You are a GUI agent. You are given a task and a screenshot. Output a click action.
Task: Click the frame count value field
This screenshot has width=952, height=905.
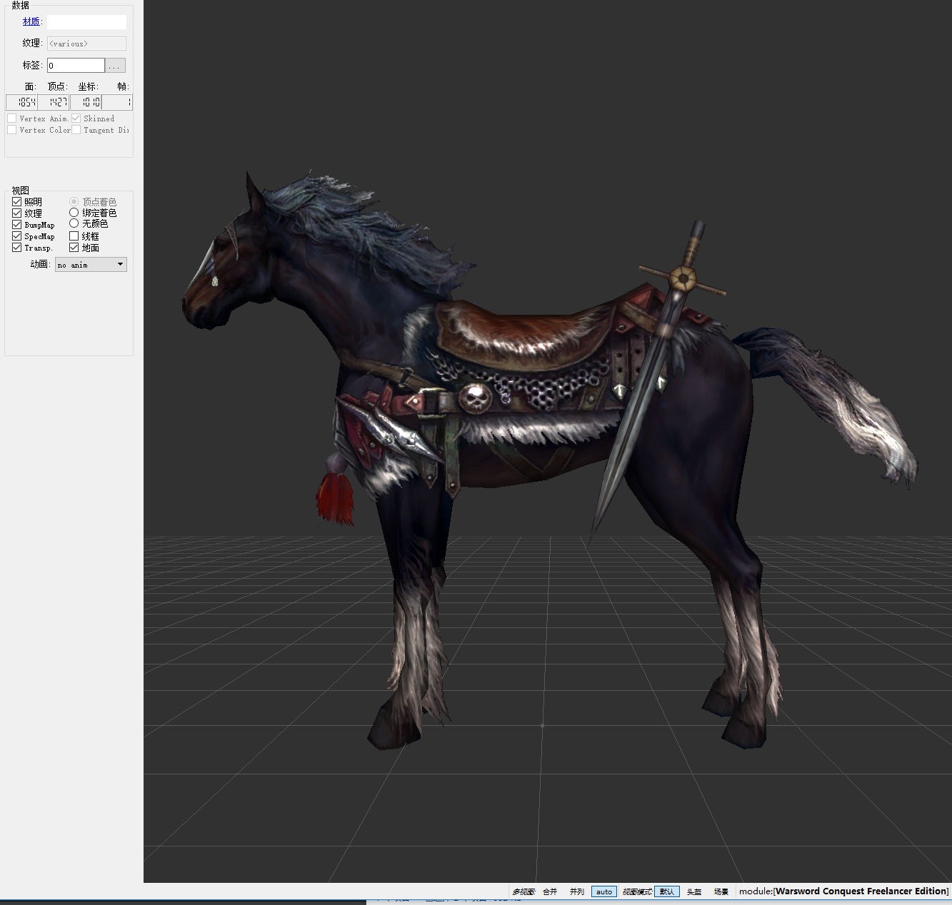(x=117, y=102)
